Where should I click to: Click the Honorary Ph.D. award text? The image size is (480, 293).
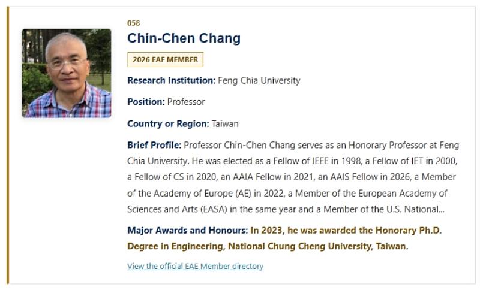pos(409,230)
